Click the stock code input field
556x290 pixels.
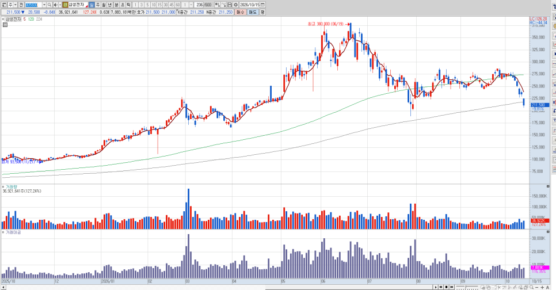pyautogui.click(x=33, y=5)
